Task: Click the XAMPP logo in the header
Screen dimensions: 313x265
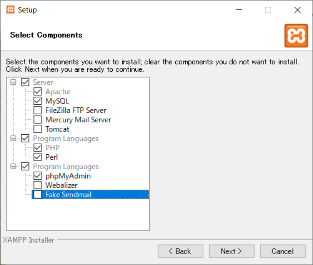Action: point(296,36)
